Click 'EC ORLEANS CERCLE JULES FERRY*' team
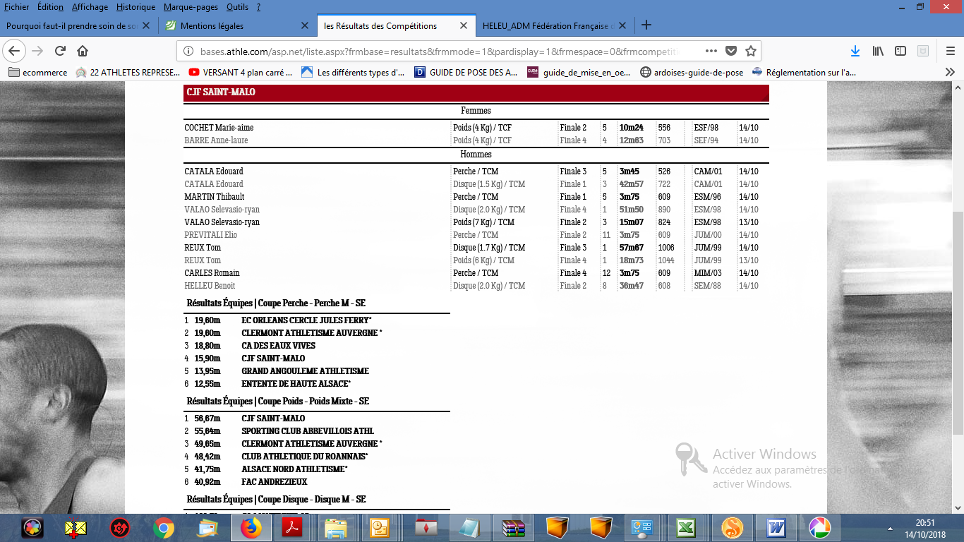964x542 pixels. 306,320
